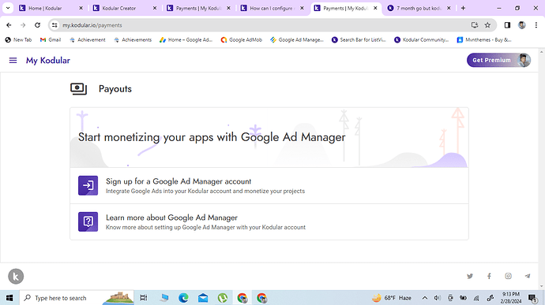The height and width of the screenshot is (305, 545).
Task: Toggle the browser side panel
Action: (507, 25)
